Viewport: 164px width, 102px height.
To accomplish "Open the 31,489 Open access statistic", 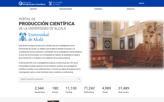I will pyautogui.click(x=124, y=90).
